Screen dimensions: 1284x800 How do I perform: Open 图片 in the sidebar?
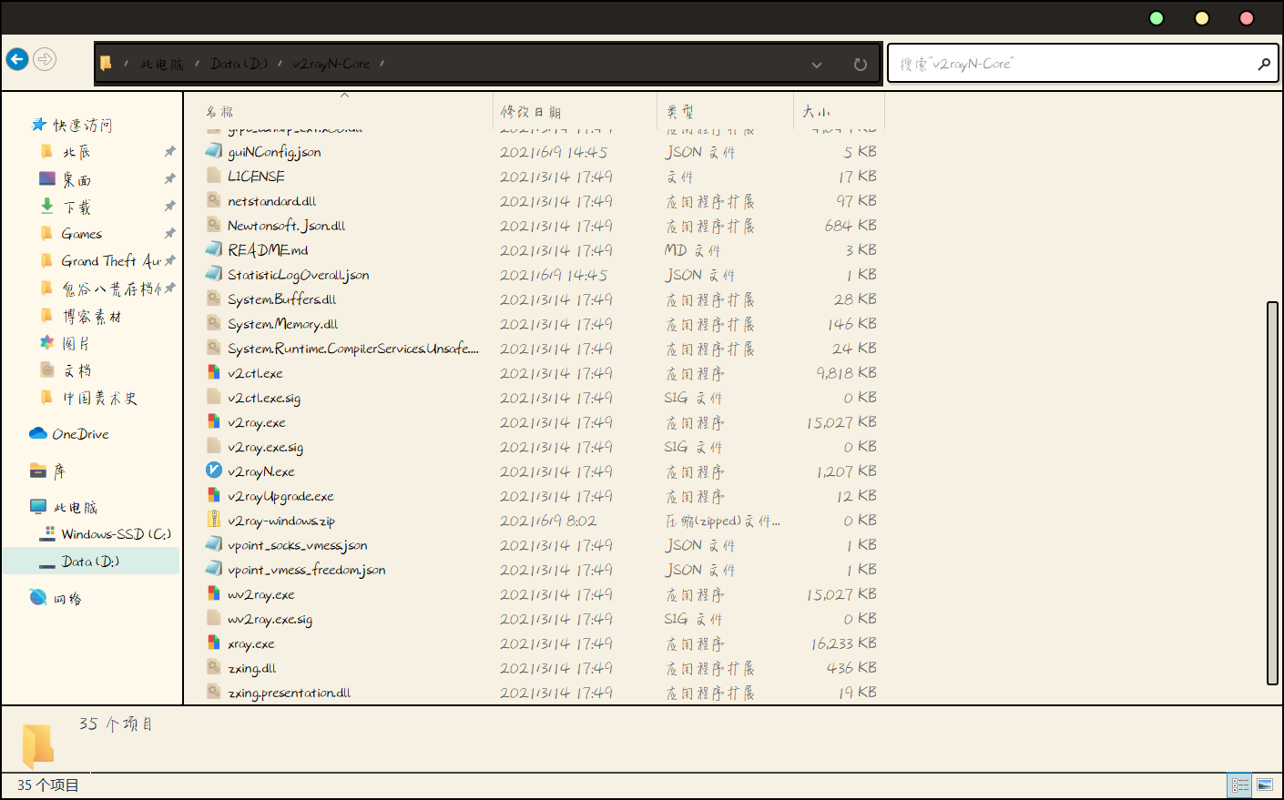click(x=76, y=343)
